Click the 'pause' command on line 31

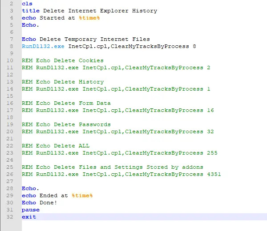pyautogui.click(x=31, y=210)
